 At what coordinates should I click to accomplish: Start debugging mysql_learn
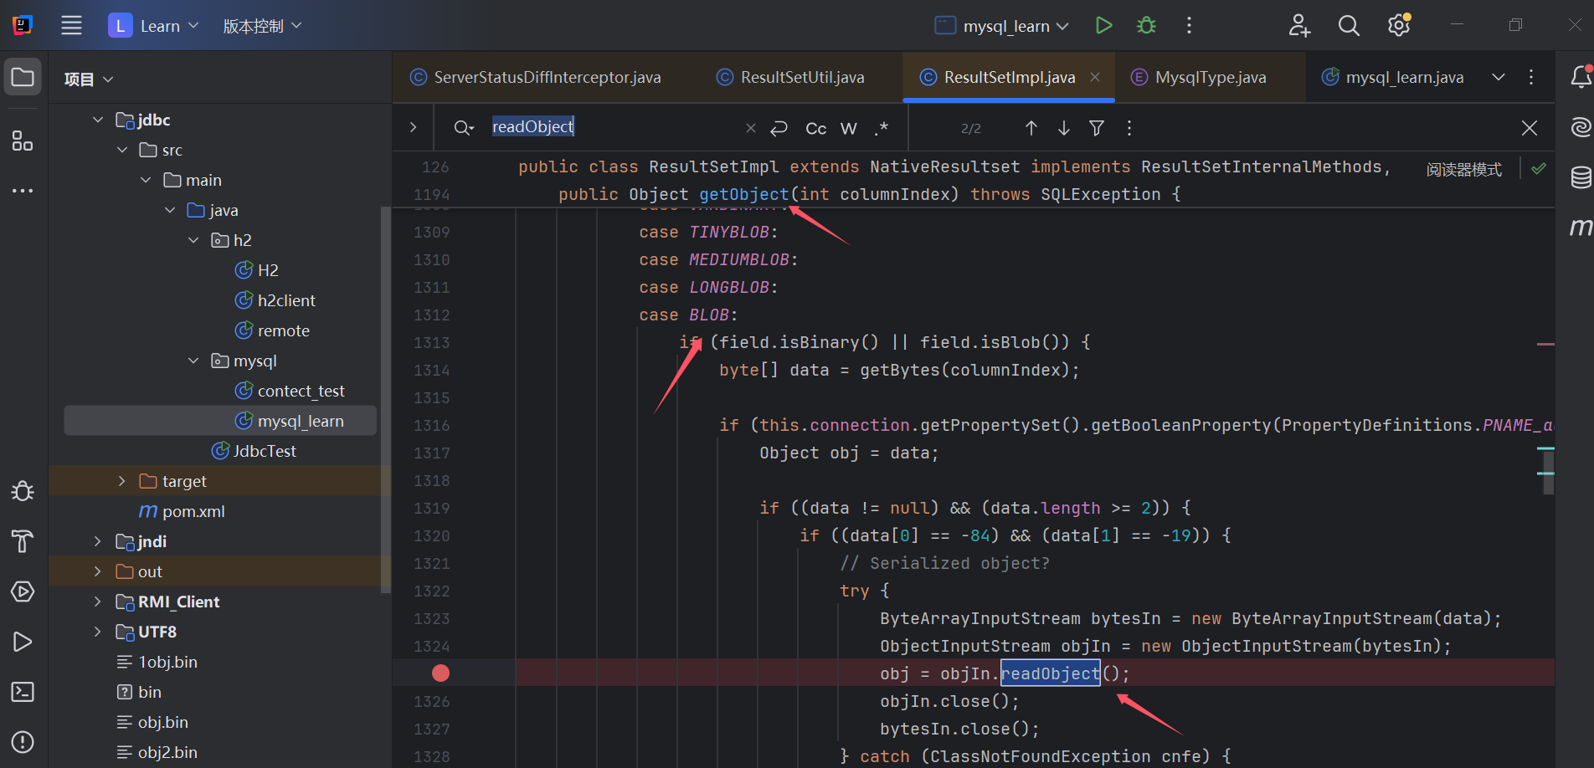click(x=1146, y=26)
